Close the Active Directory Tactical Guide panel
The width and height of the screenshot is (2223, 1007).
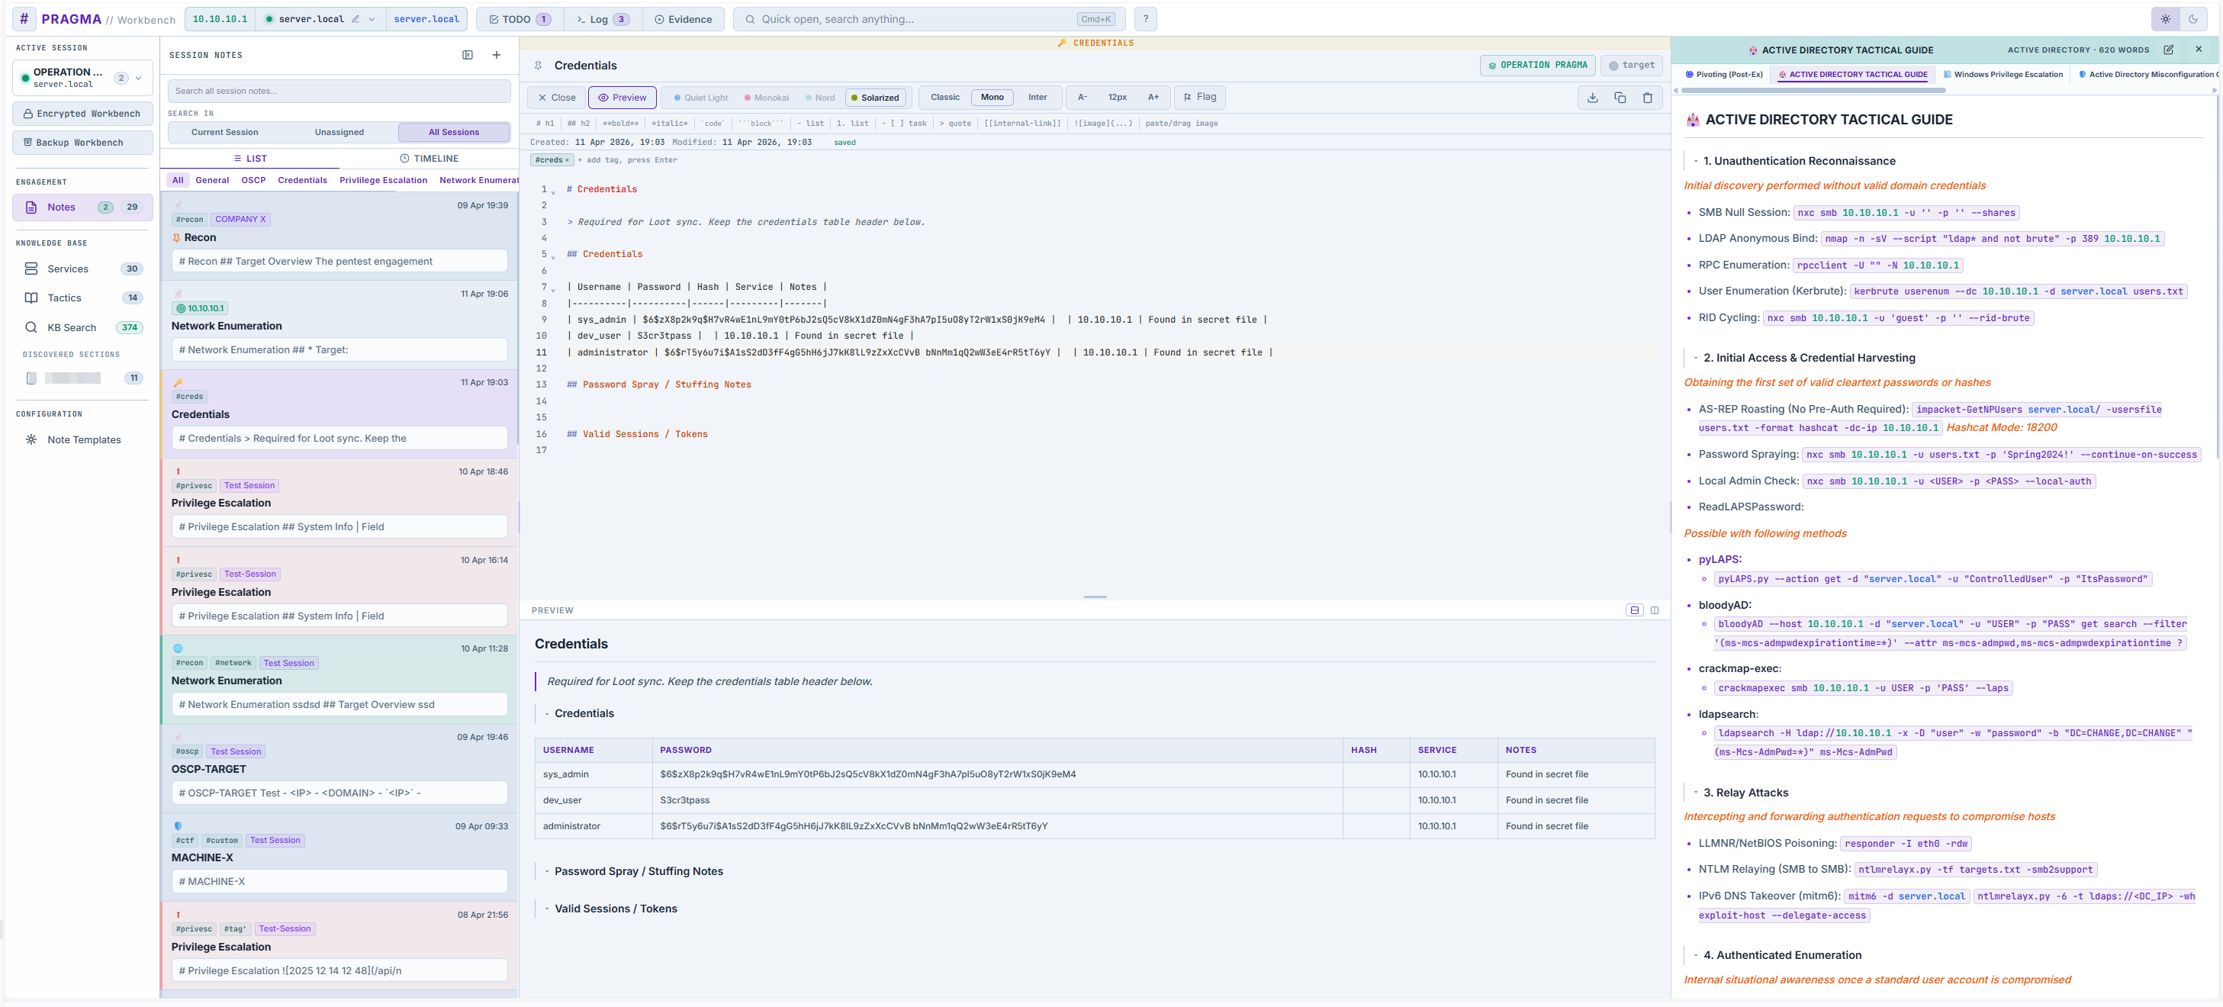2199,49
